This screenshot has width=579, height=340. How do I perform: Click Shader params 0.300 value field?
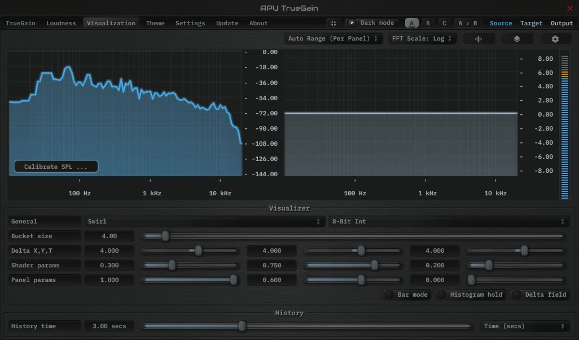(109, 265)
